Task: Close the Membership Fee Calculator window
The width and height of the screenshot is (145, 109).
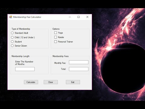Action: (87, 17)
